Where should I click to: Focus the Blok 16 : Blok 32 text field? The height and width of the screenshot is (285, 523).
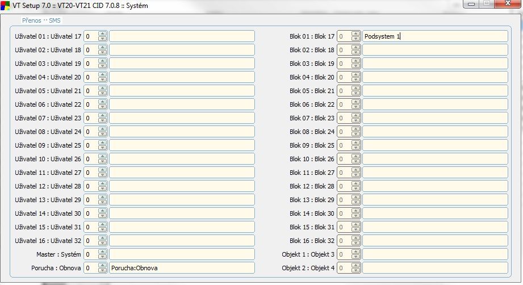[x=435, y=241]
